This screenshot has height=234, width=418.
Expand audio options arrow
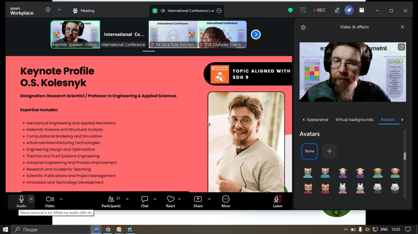pos(31,199)
